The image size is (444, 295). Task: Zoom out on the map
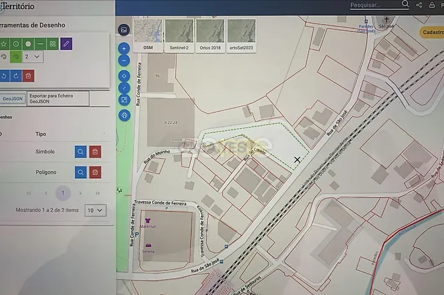coord(124,61)
